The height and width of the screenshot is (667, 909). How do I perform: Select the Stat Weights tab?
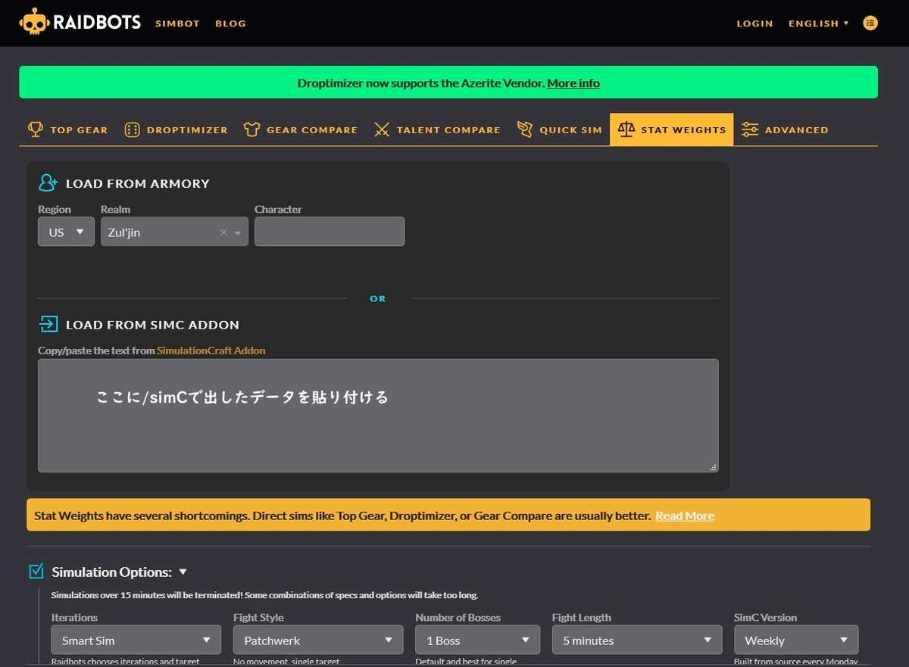click(x=672, y=129)
